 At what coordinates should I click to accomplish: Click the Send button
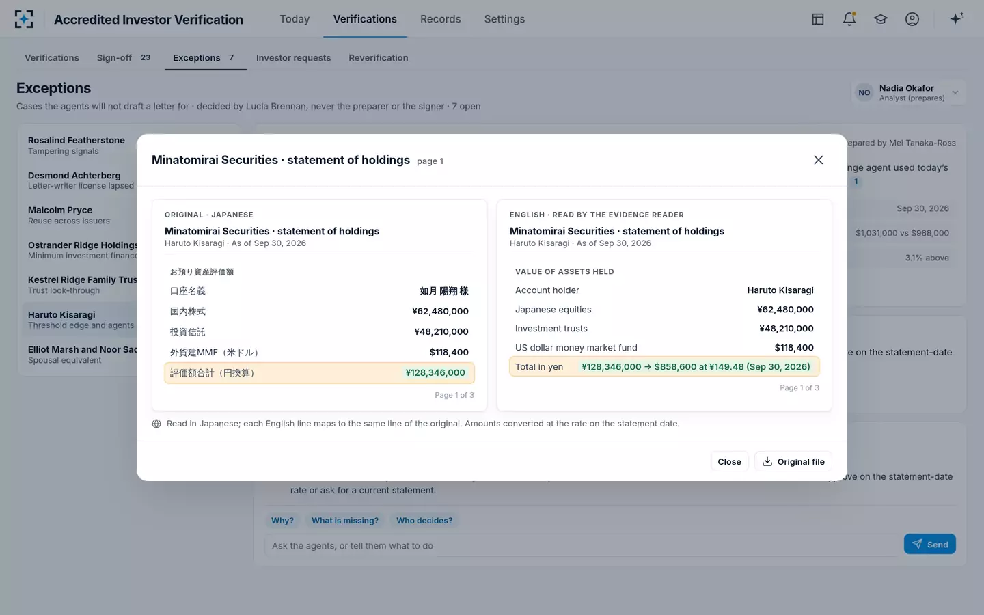929,545
